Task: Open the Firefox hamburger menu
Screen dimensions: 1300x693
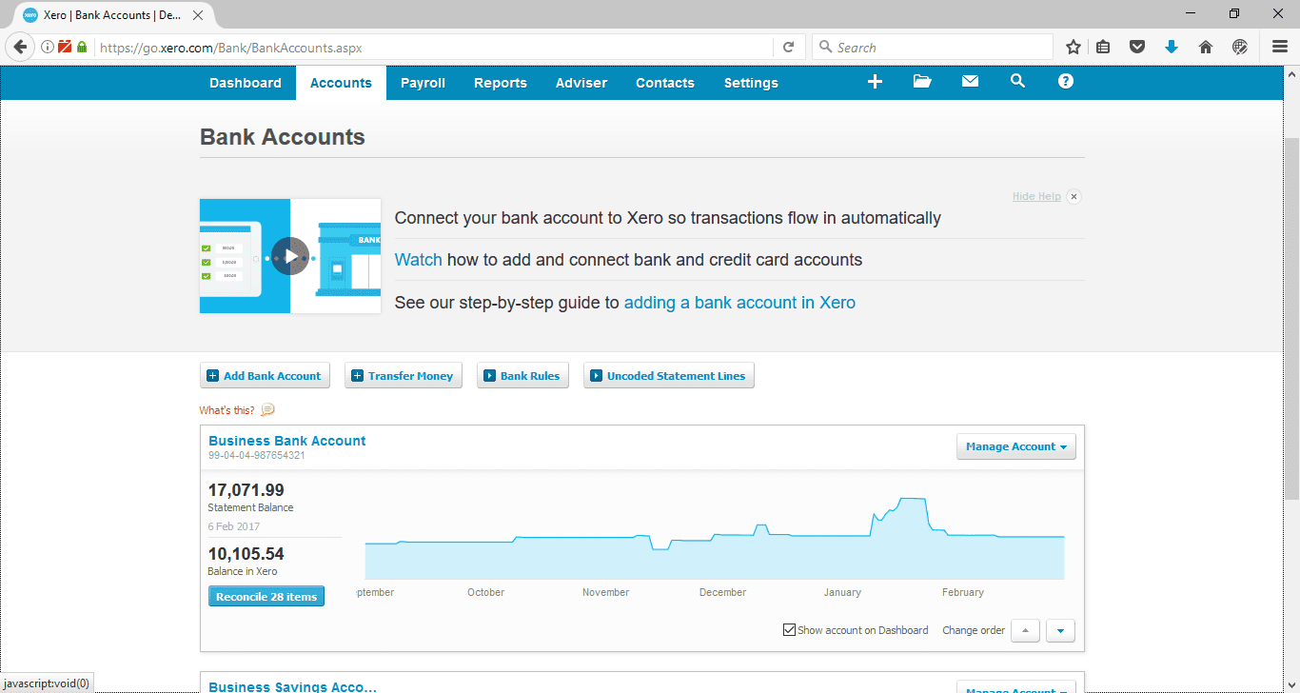Action: (1280, 47)
